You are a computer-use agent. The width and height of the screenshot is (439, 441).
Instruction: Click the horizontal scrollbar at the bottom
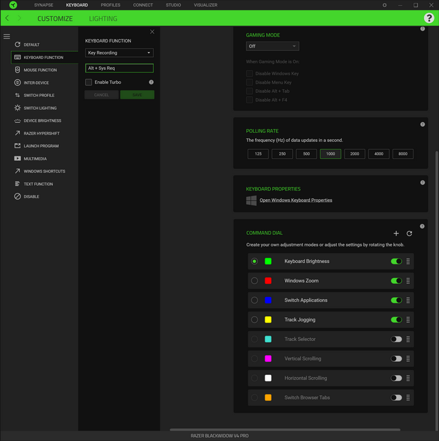pos(284,429)
